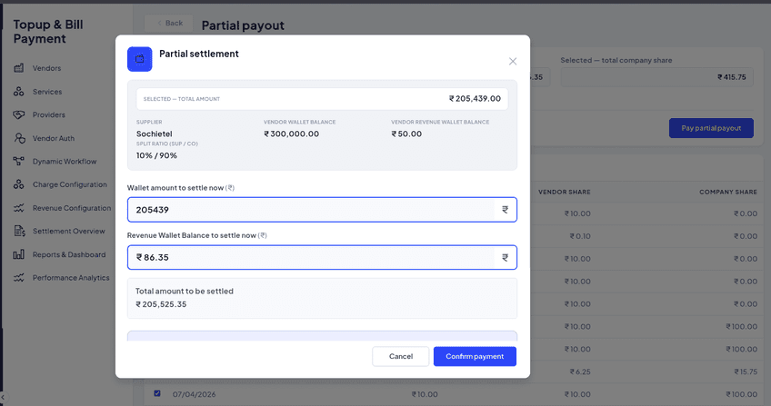
Task: Click the Vendors sidebar icon
Action: point(19,68)
